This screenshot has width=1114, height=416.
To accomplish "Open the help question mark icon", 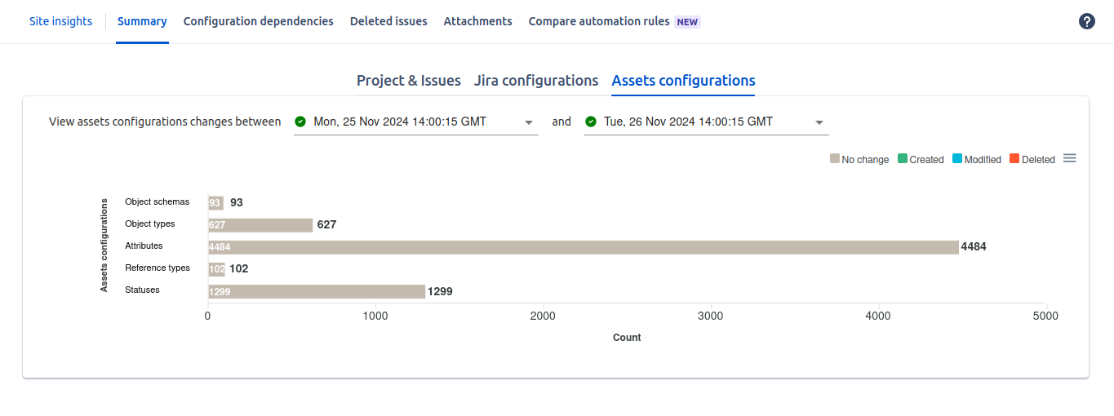I will [x=1086, y=22].
